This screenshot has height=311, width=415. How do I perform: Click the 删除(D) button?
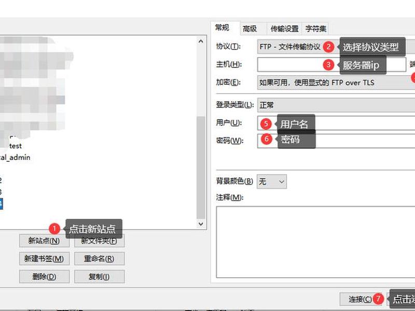click(x=44, y=277)
